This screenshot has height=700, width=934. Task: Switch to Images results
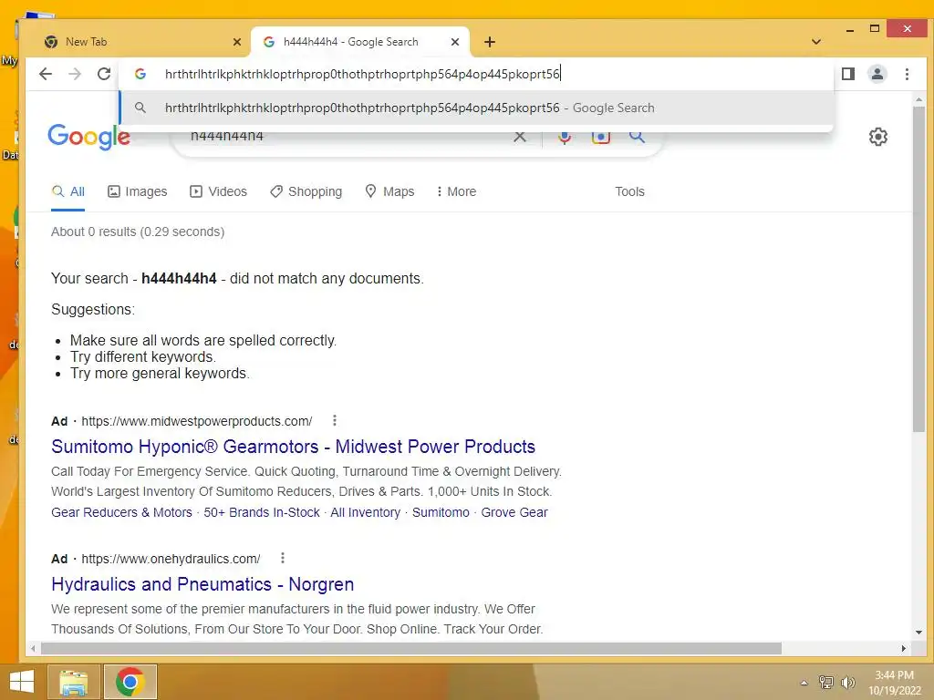click(137, 191)
